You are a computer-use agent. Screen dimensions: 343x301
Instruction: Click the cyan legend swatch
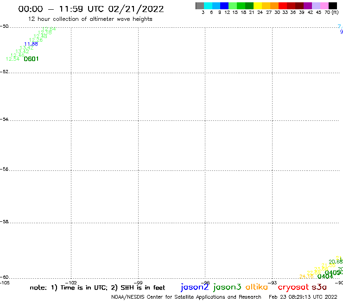point(208,6)
